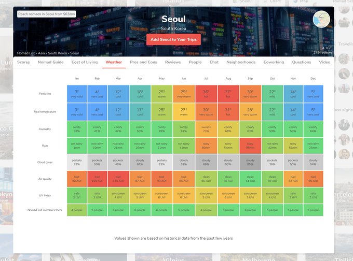Click the Dec column header
Image resolution: width=353 pixels, height=261 pixels.
tap(313, 79)
